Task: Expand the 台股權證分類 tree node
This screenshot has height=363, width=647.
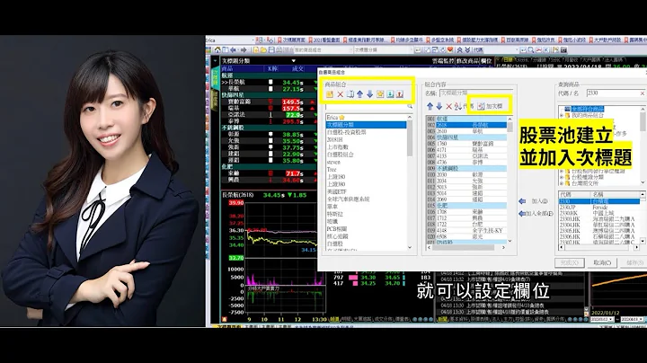Action: pos(562,177)
